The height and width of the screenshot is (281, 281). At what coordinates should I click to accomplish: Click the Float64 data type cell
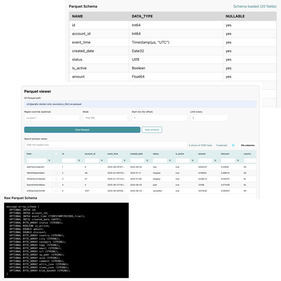(x=138, y=77)
